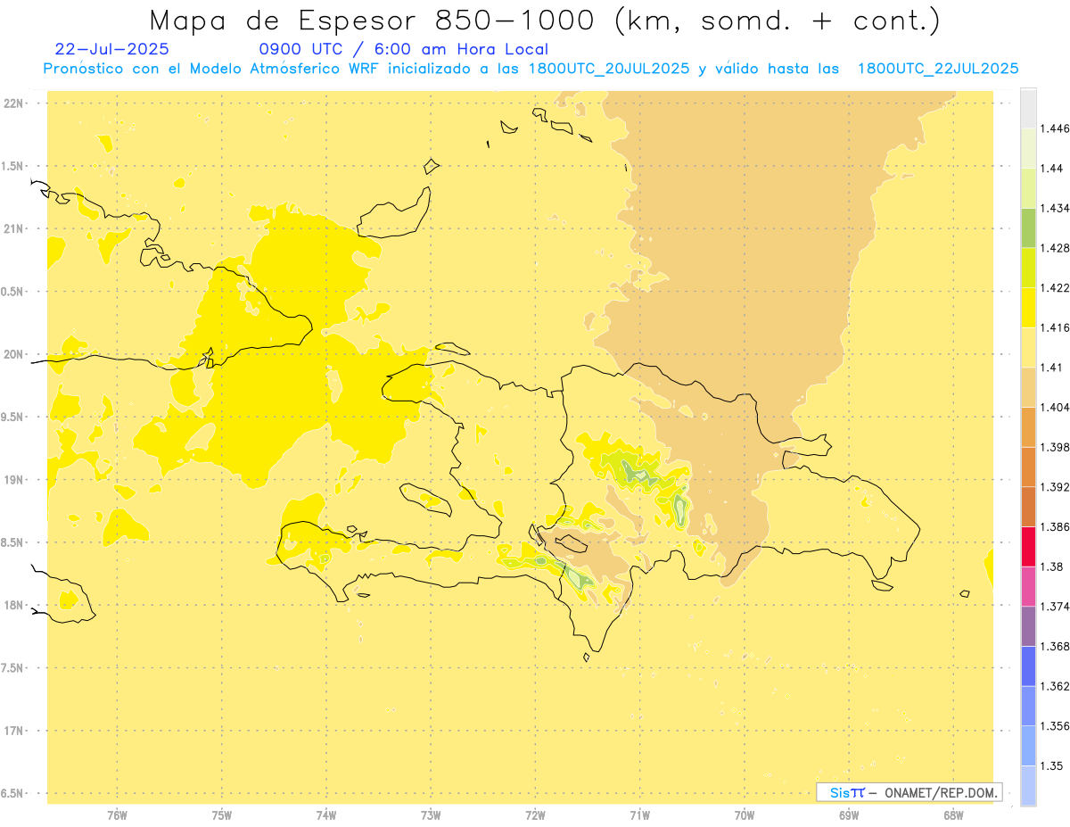Viewport: 1070px width, 827px height.
Task: Select the colorbar value "1.392"
Action: [x=1054, y=487]
